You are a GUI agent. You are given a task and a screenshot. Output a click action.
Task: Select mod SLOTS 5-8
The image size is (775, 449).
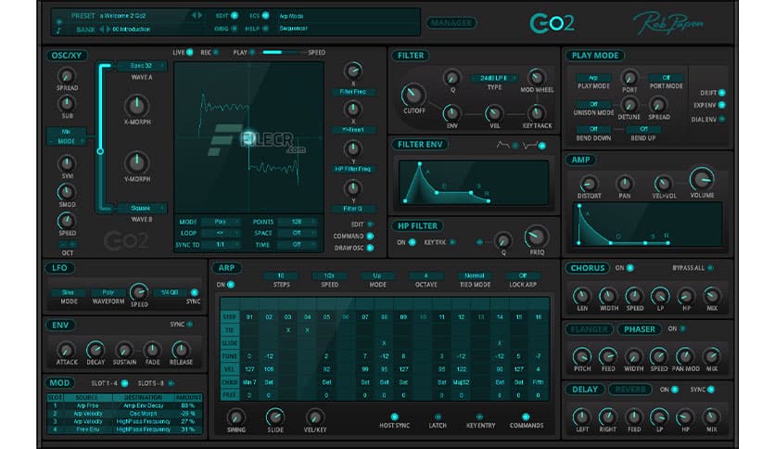coord(171,383)
